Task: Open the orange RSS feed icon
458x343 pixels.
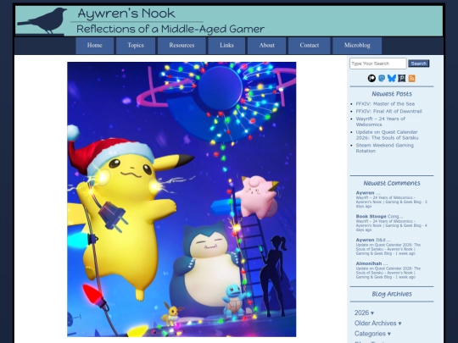Action: pyautogui.click(x=412, y=78)
